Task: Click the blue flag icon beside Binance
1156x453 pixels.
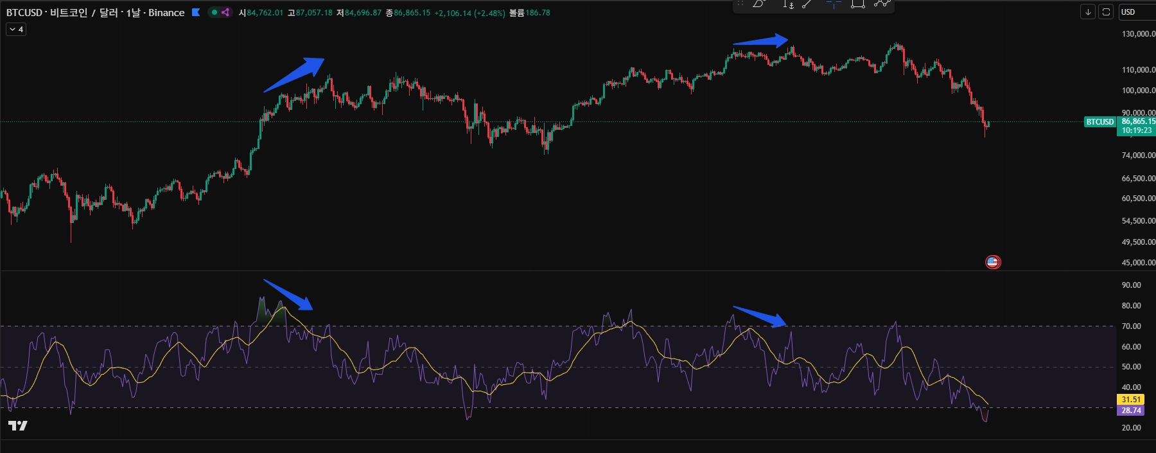Action: (x=196, y=12)
